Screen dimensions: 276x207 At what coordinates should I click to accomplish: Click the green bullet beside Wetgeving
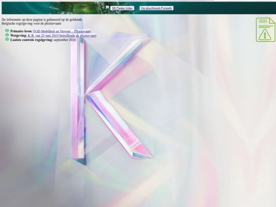[7, 35]
